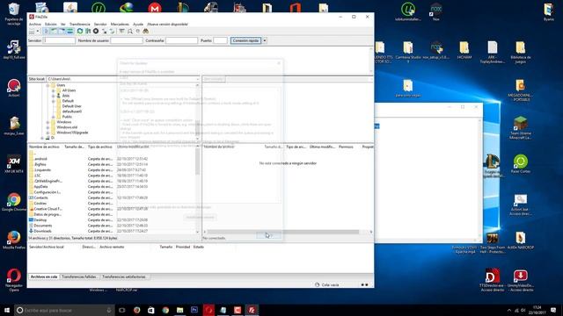This screenshot has width=563, height=316.
Task: Toggle the remote directory tree icon
Action: tap(62, 32)
